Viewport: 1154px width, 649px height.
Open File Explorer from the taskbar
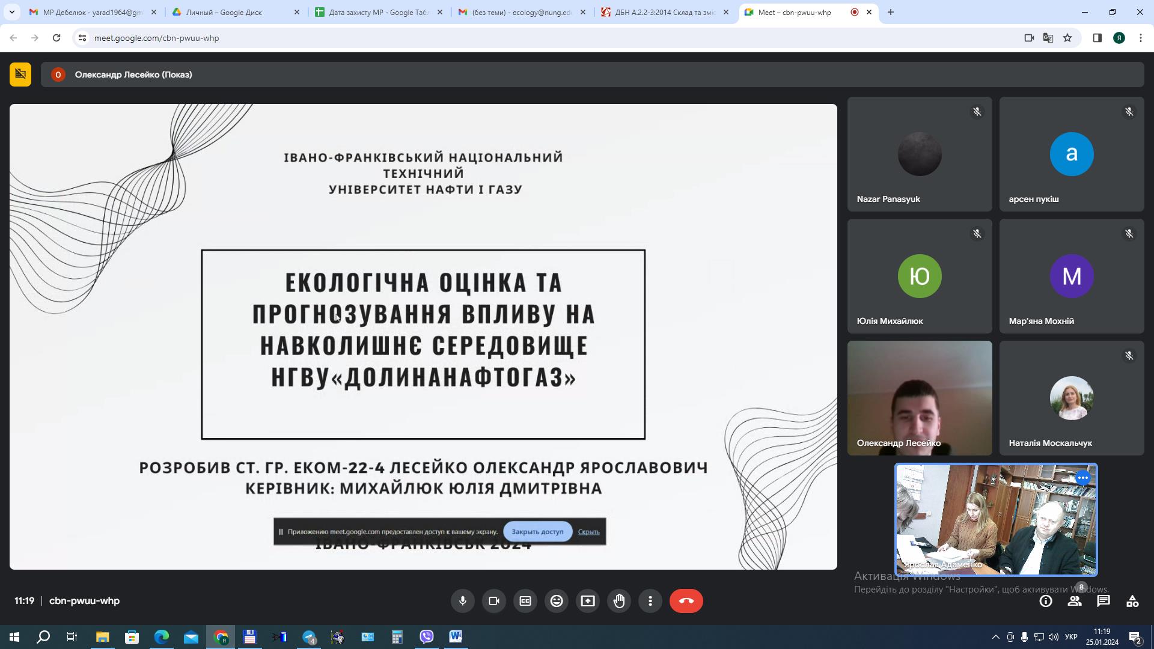(x=102, y=637)
